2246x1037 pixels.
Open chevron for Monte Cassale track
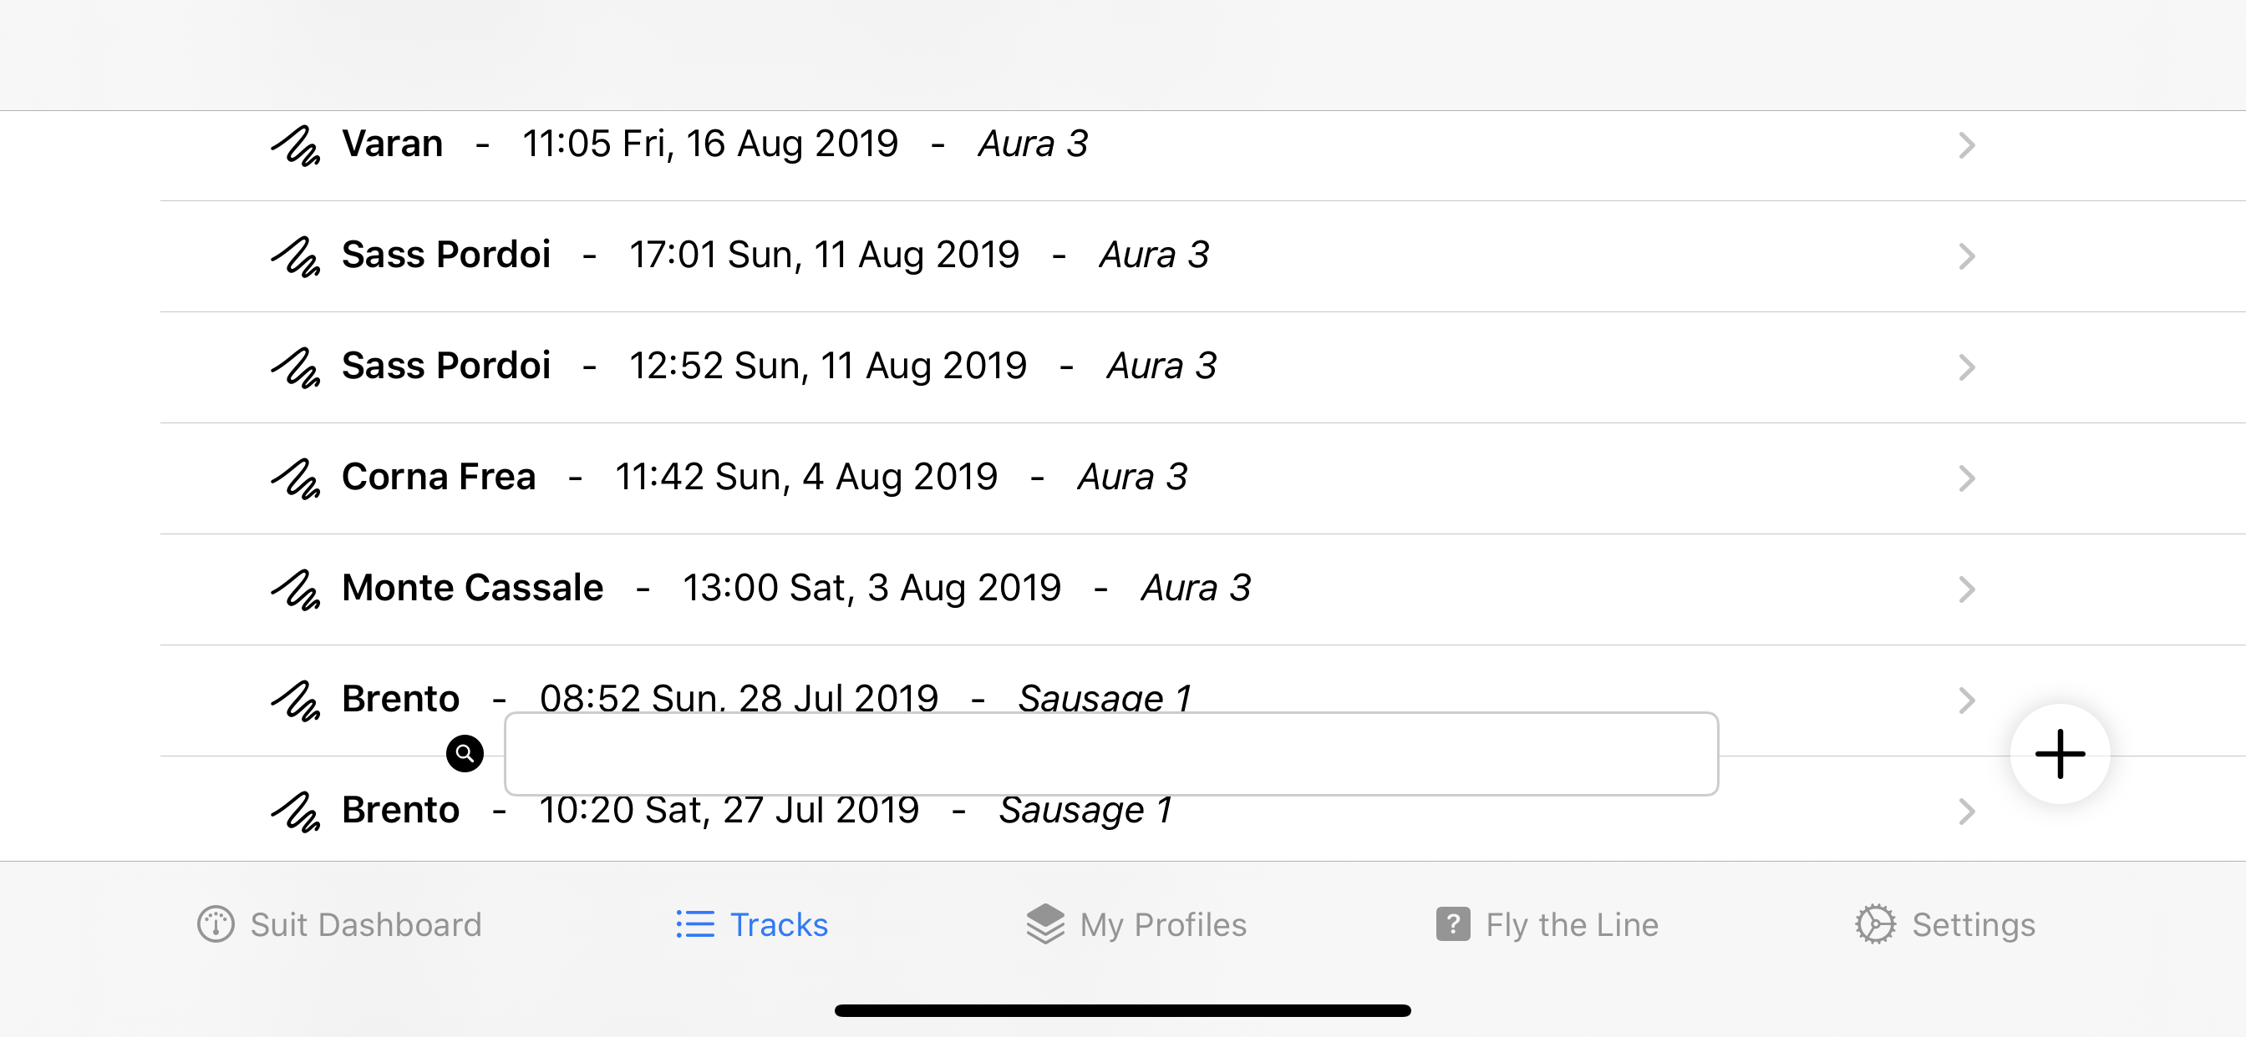(1966, 589)
